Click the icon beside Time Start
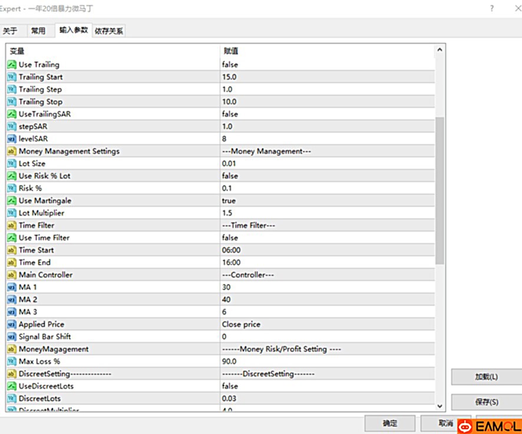This screenshot has height=434, width=522. [12, 250]
